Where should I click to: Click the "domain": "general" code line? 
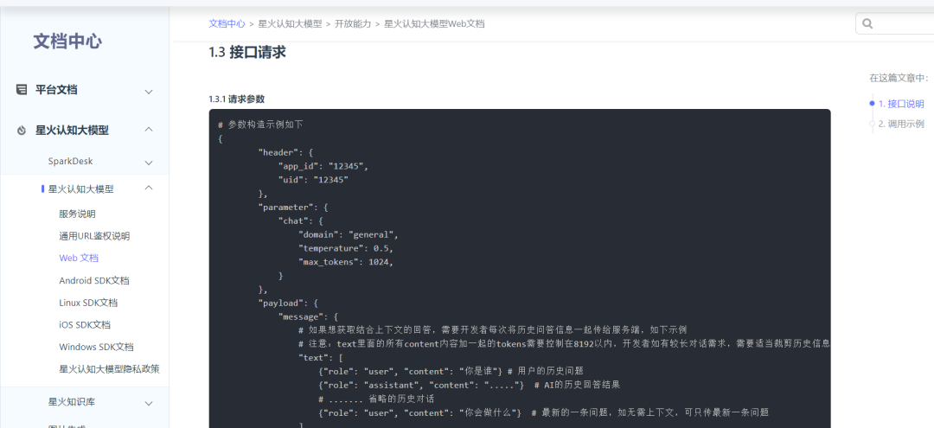[x=349, y=234]
